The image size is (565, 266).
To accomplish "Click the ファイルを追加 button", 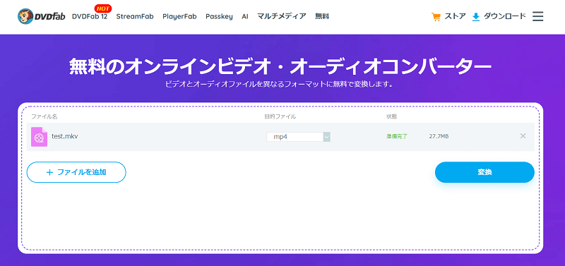I will click(76, 172).
